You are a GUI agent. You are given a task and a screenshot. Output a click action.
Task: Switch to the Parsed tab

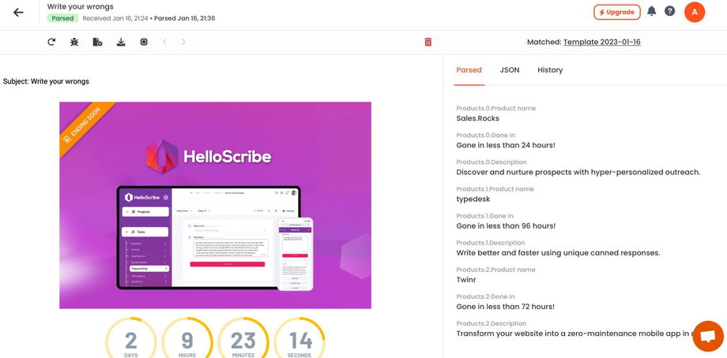tap(469, 70)
